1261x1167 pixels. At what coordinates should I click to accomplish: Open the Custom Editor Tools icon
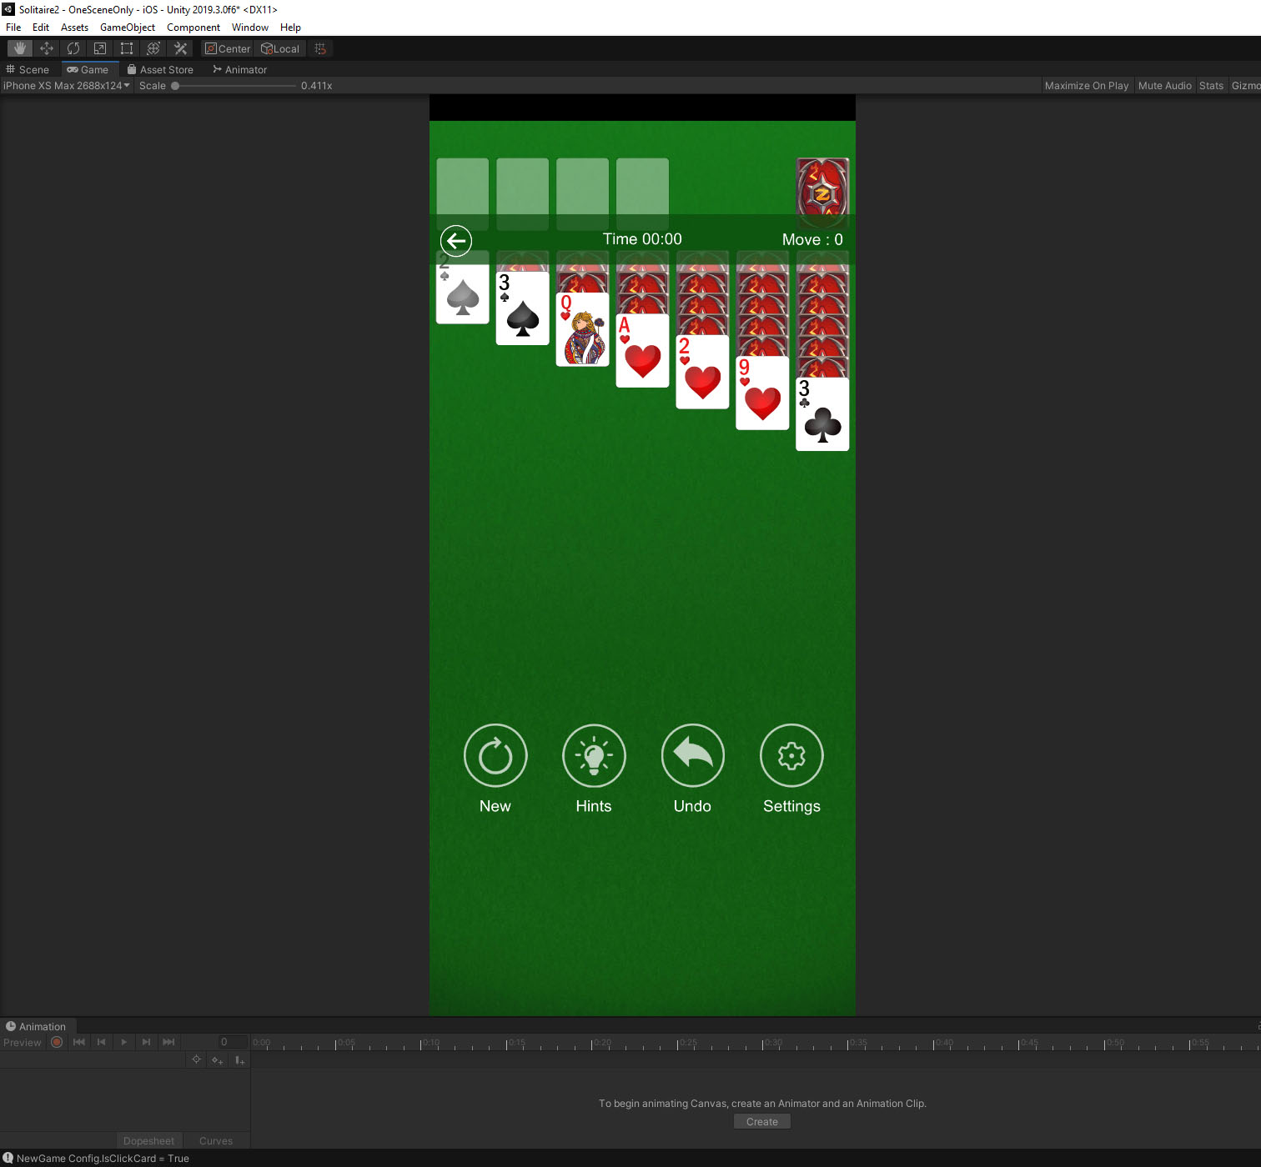pos(180,48)
